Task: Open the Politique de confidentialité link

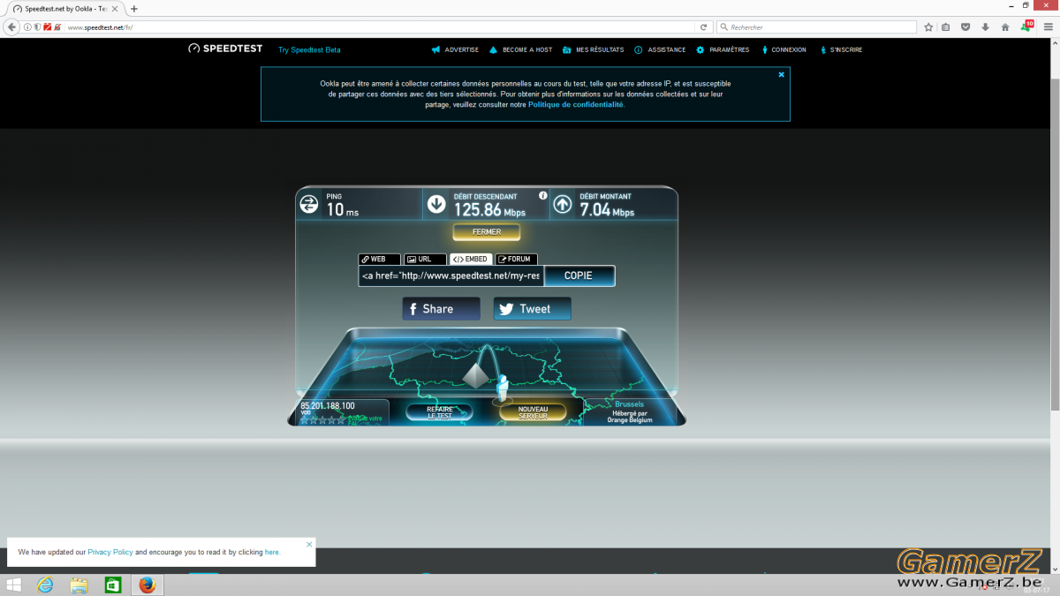Action: point(576,104)
